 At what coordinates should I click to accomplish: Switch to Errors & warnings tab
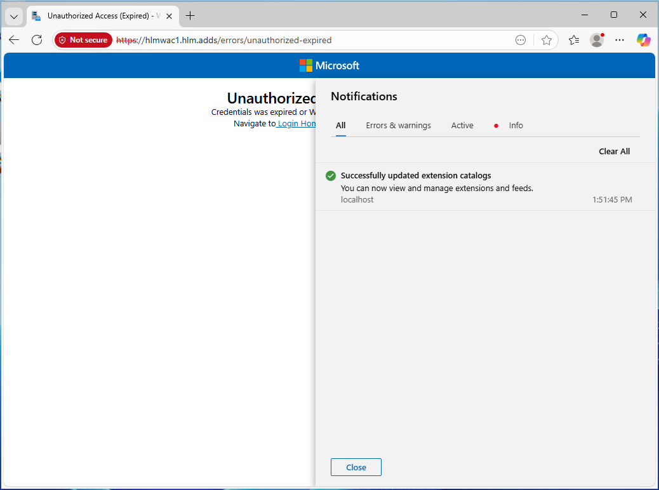tap(398, 126)
